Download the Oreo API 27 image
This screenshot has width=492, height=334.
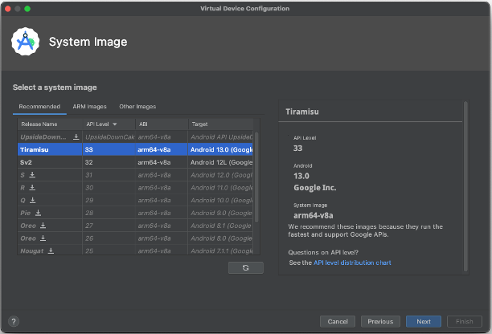click(x=43, y=226)
